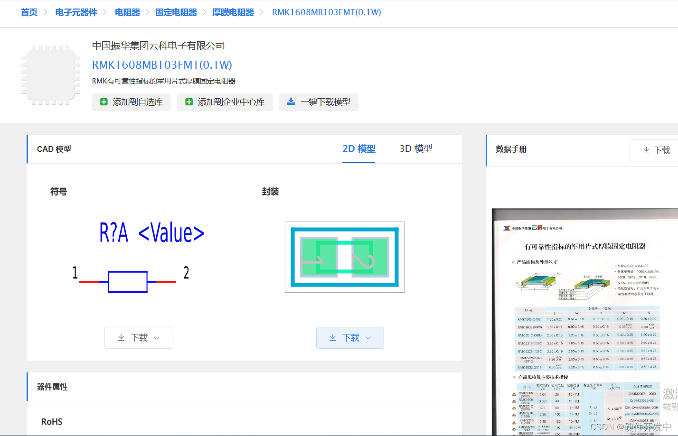Click the green plus icon for 添加到企业中心库
This screenshot has height=436, width=678.
tap(189, 102)
